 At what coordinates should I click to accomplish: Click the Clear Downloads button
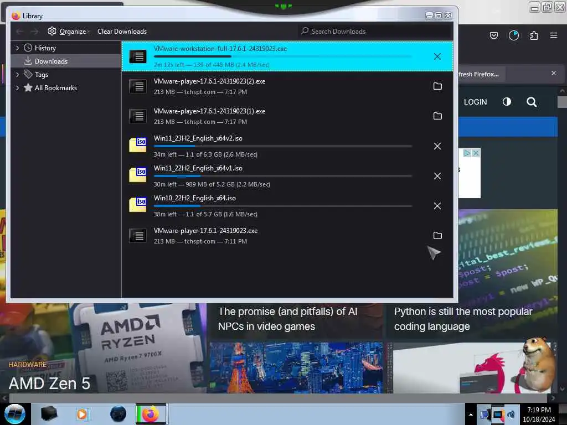(x=122, y=32)
